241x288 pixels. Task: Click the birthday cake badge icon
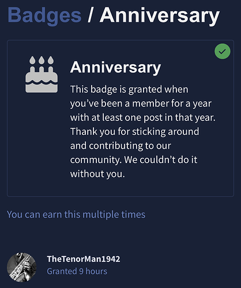42,74
